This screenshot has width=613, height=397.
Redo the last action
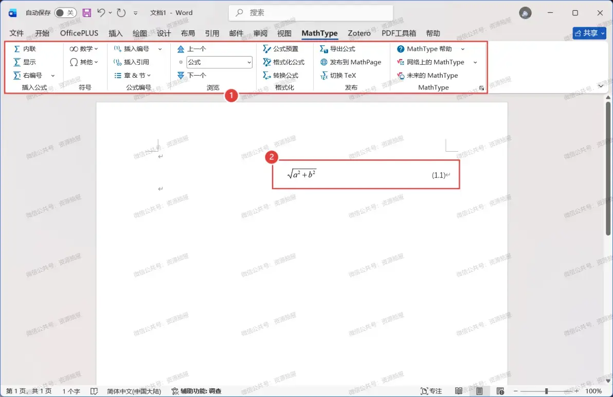[121, 13]
